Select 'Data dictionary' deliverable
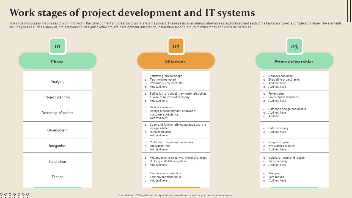Image resolution: width=352 pixels, height=198 pixels. (x=278, y=128)
